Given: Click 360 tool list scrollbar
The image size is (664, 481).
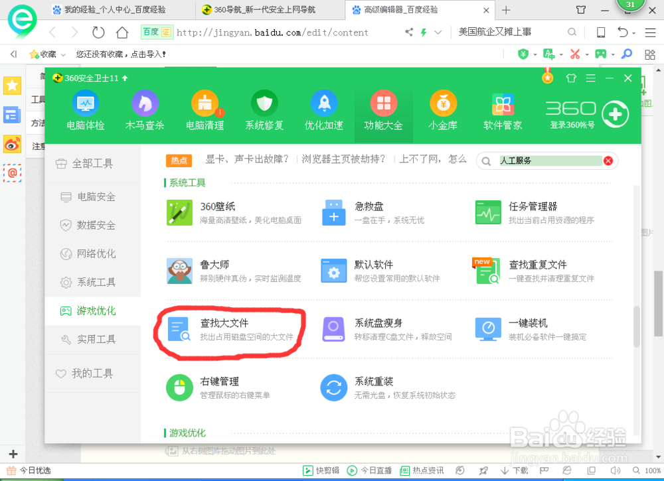Looking at the screenshot, I should [x=637, y=326].
